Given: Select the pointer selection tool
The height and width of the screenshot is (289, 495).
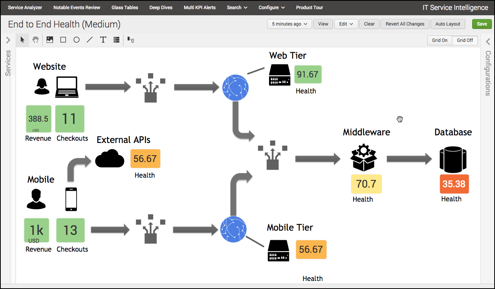Looking at the screenshot, I should click(x=22, y=40).
